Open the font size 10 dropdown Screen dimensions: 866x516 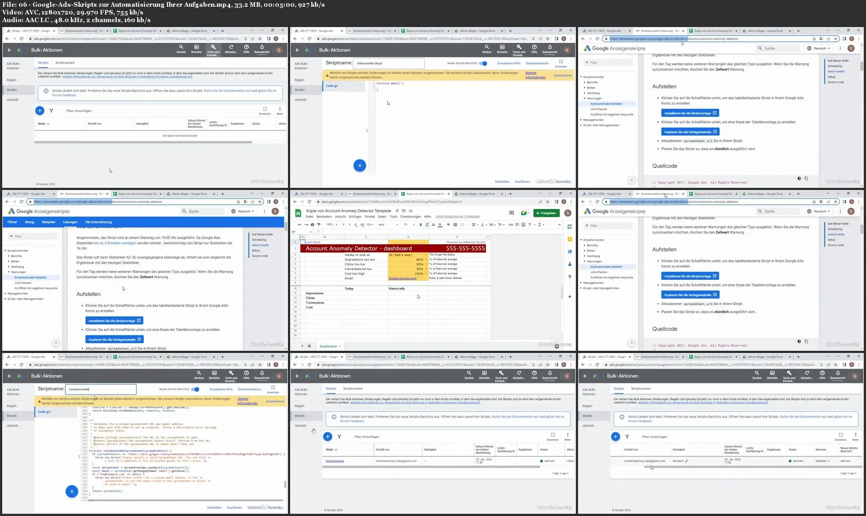point(409,224)
